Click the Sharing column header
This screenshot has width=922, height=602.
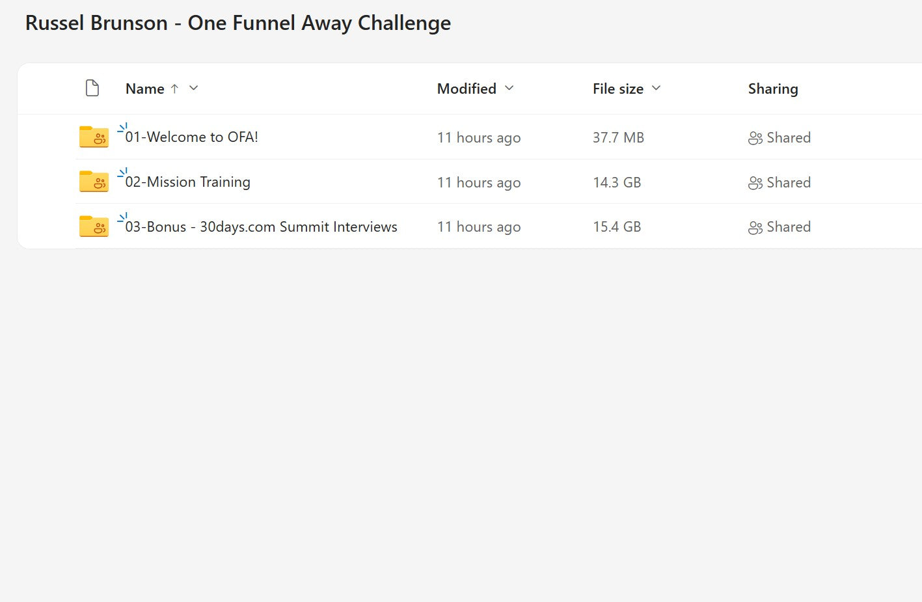click(x=772, y=89)
